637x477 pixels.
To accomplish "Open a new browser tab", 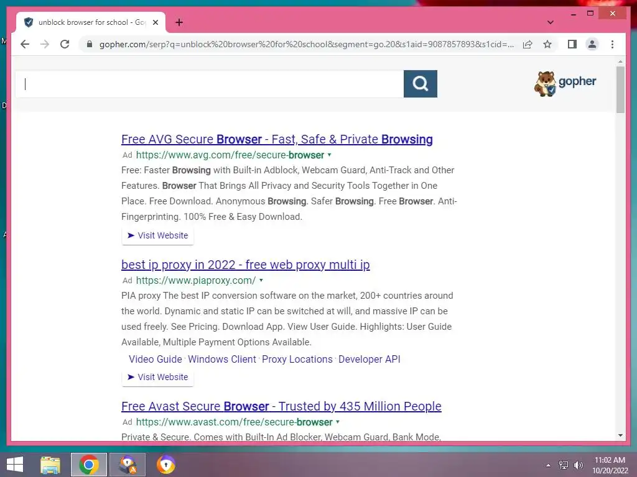I will pyautogui.click(x=179, y=22).
